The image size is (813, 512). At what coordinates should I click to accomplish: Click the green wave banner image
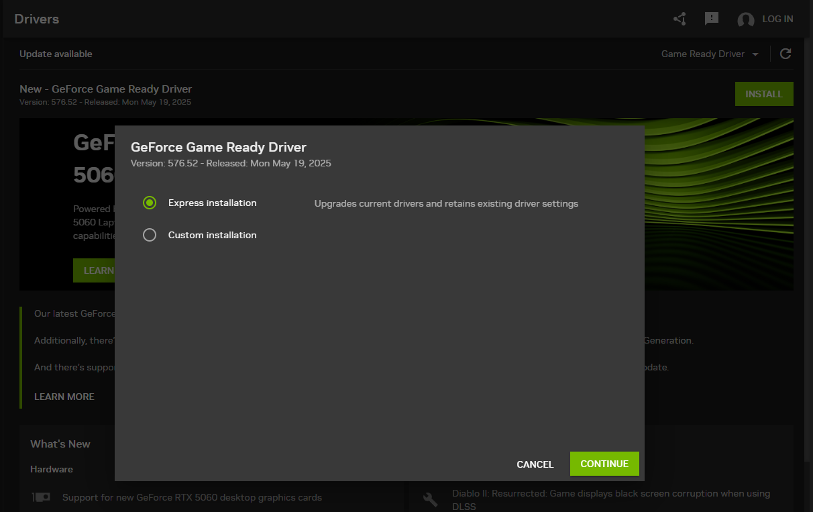pos(718,205)
